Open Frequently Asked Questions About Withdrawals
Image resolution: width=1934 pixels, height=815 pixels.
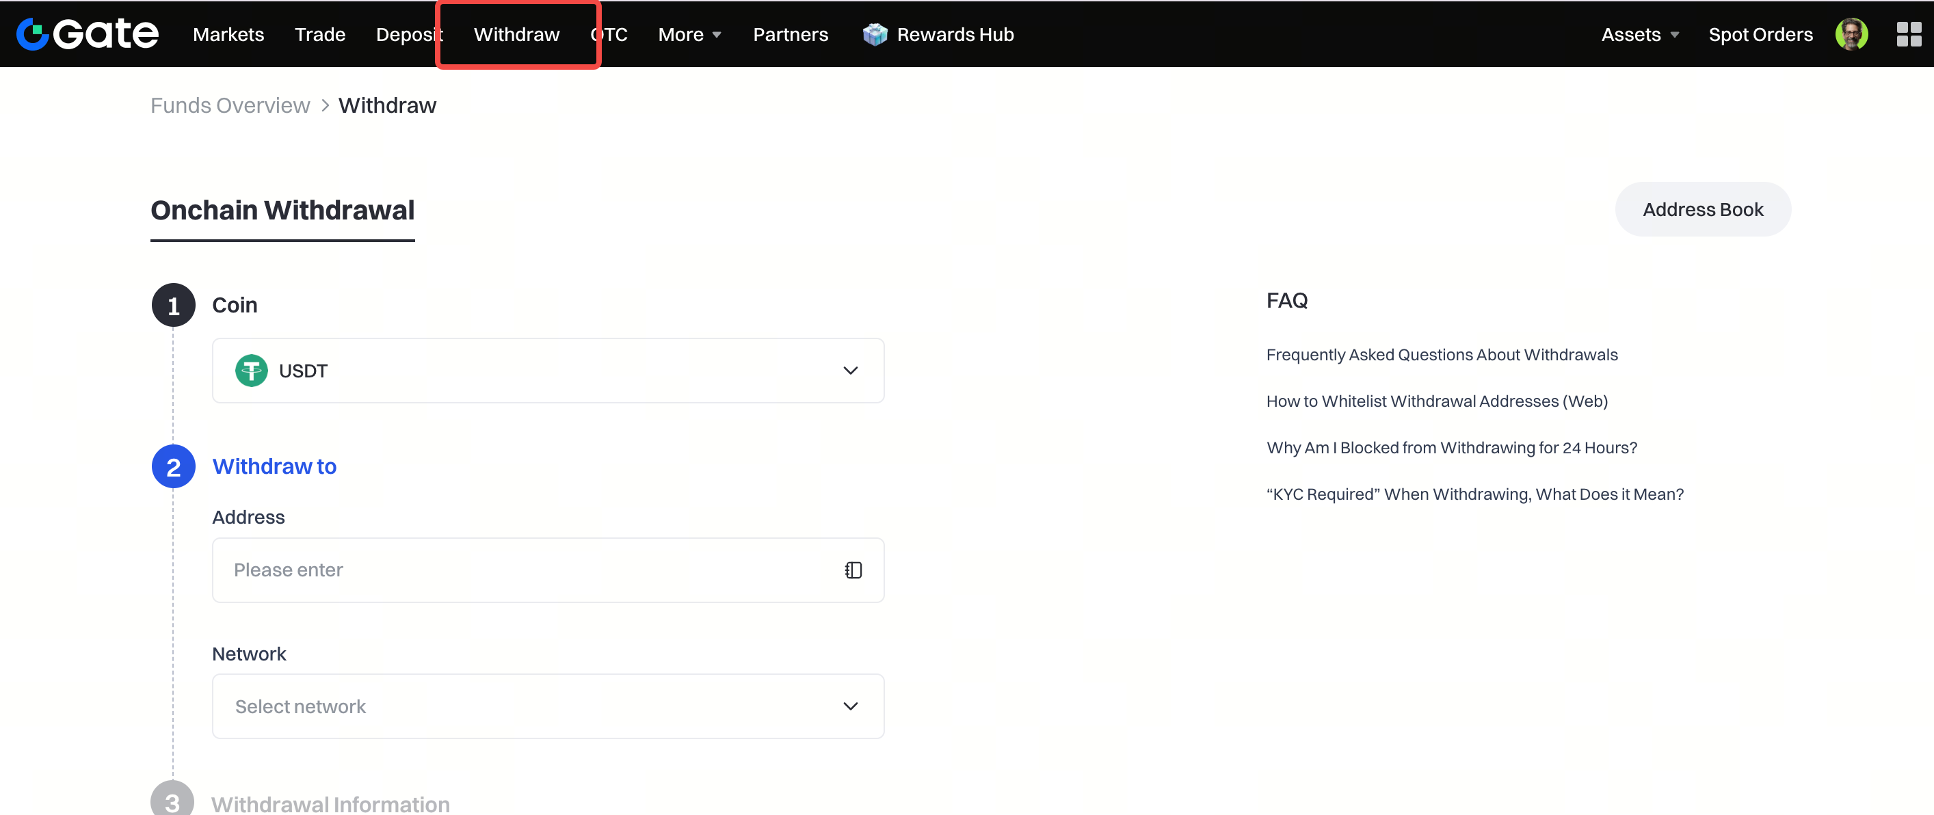[x=1442, y=354]
